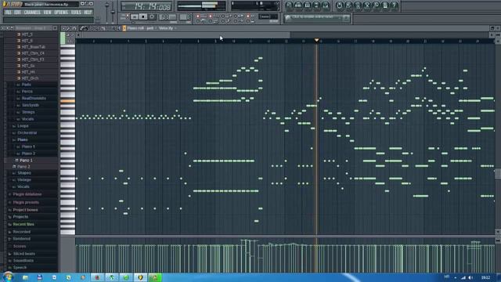
Task: Click the magnifier-shaped shortcut icon in top toolbar
Action: click(x=376, y=5)
